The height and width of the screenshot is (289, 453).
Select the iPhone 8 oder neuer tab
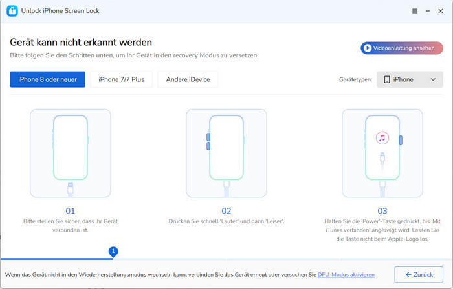coord(48,79)
